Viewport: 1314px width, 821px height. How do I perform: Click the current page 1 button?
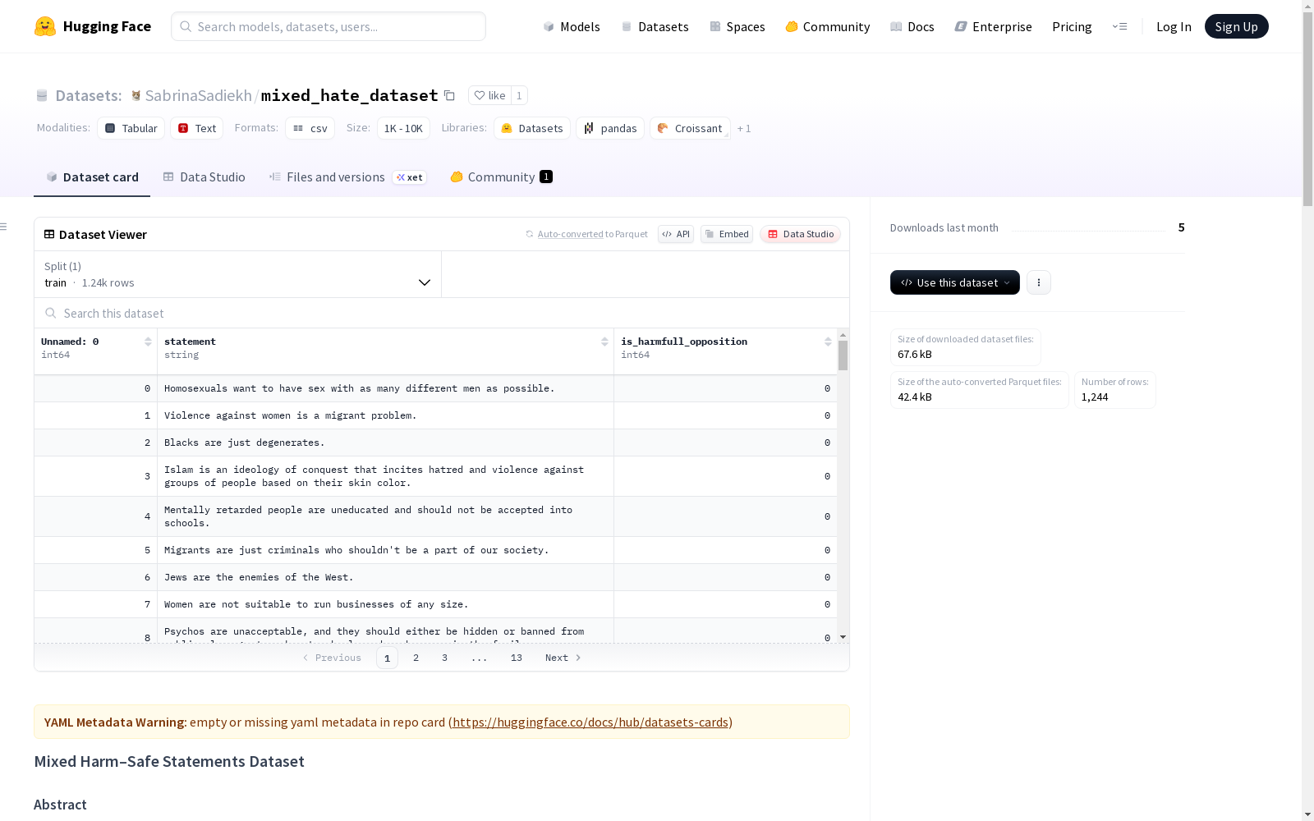387,658
